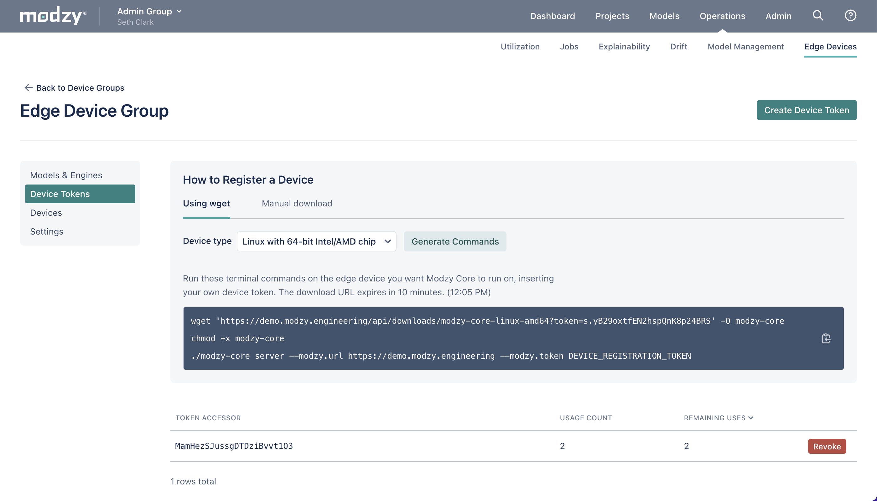
Task: Copy commands with the clipboard icon
Action: pyautogui.click(x=826, y=338)
